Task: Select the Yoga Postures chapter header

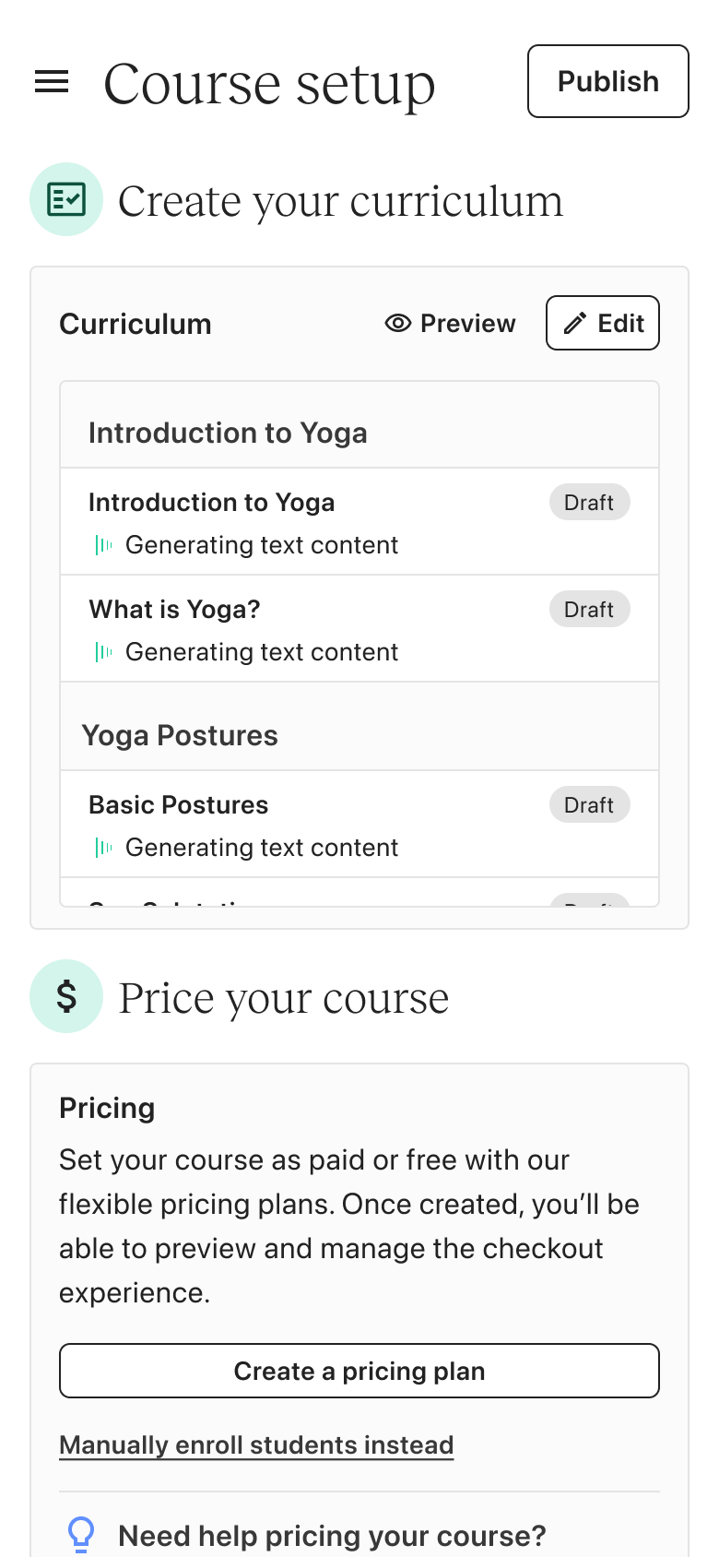Action: [180, 735]
